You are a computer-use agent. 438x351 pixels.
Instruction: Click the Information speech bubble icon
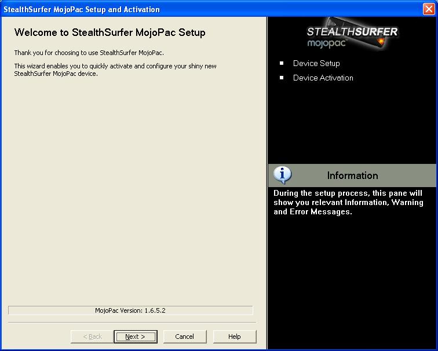coord(282,175)
